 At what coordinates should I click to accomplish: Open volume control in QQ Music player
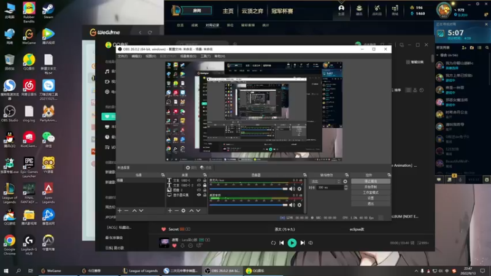(311, 243)
